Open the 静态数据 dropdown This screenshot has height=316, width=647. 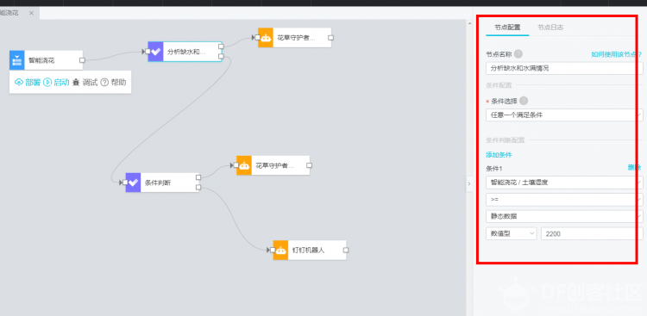[x=564, y=216]
